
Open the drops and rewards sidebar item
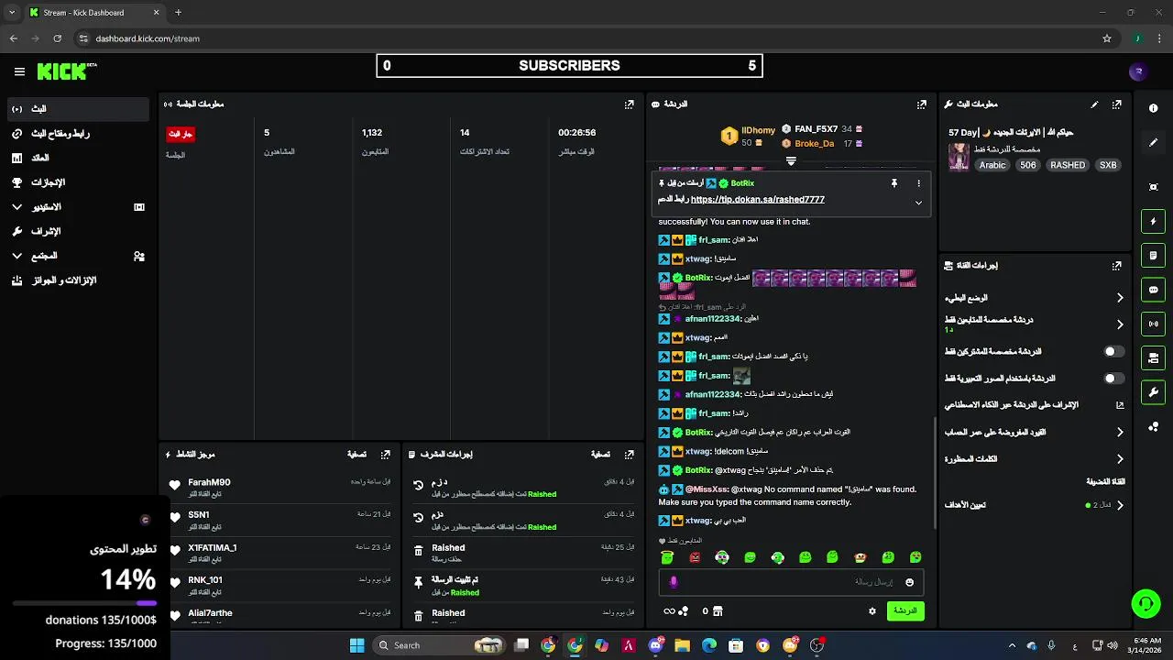coord(78,280)
